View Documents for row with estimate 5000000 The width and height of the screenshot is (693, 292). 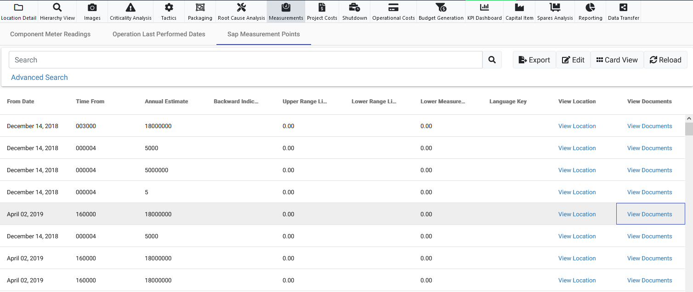(649, 170)
